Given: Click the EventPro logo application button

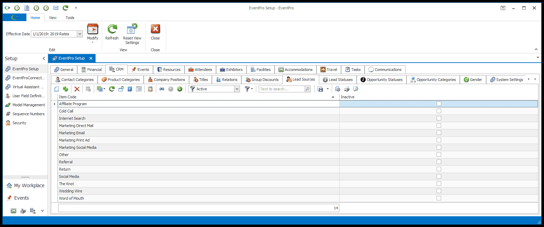Looking at the screenshot, I should click(x=15, y=17).
